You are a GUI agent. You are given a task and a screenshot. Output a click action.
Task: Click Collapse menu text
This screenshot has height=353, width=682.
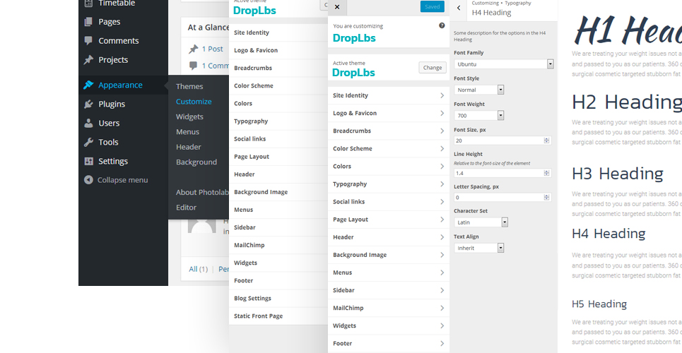[x=123, y=180]
